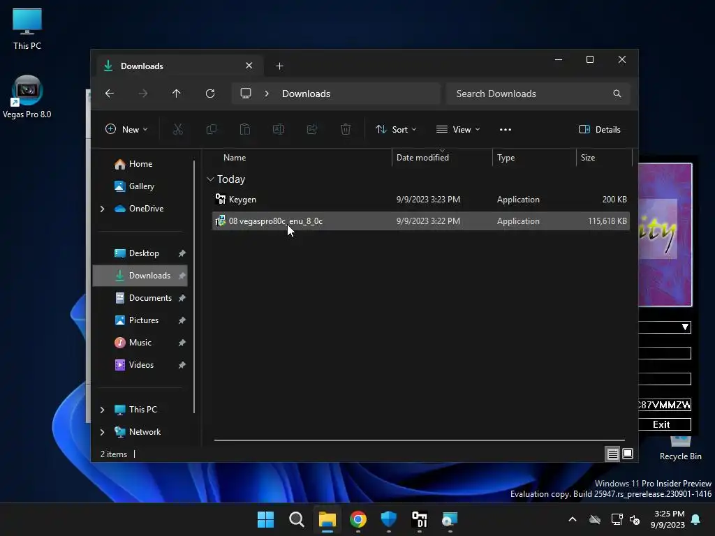Click the taskbar clock and date

click(668, 519)
